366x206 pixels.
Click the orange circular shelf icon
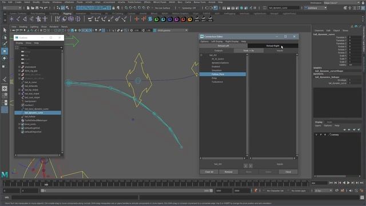coord(190,19)
